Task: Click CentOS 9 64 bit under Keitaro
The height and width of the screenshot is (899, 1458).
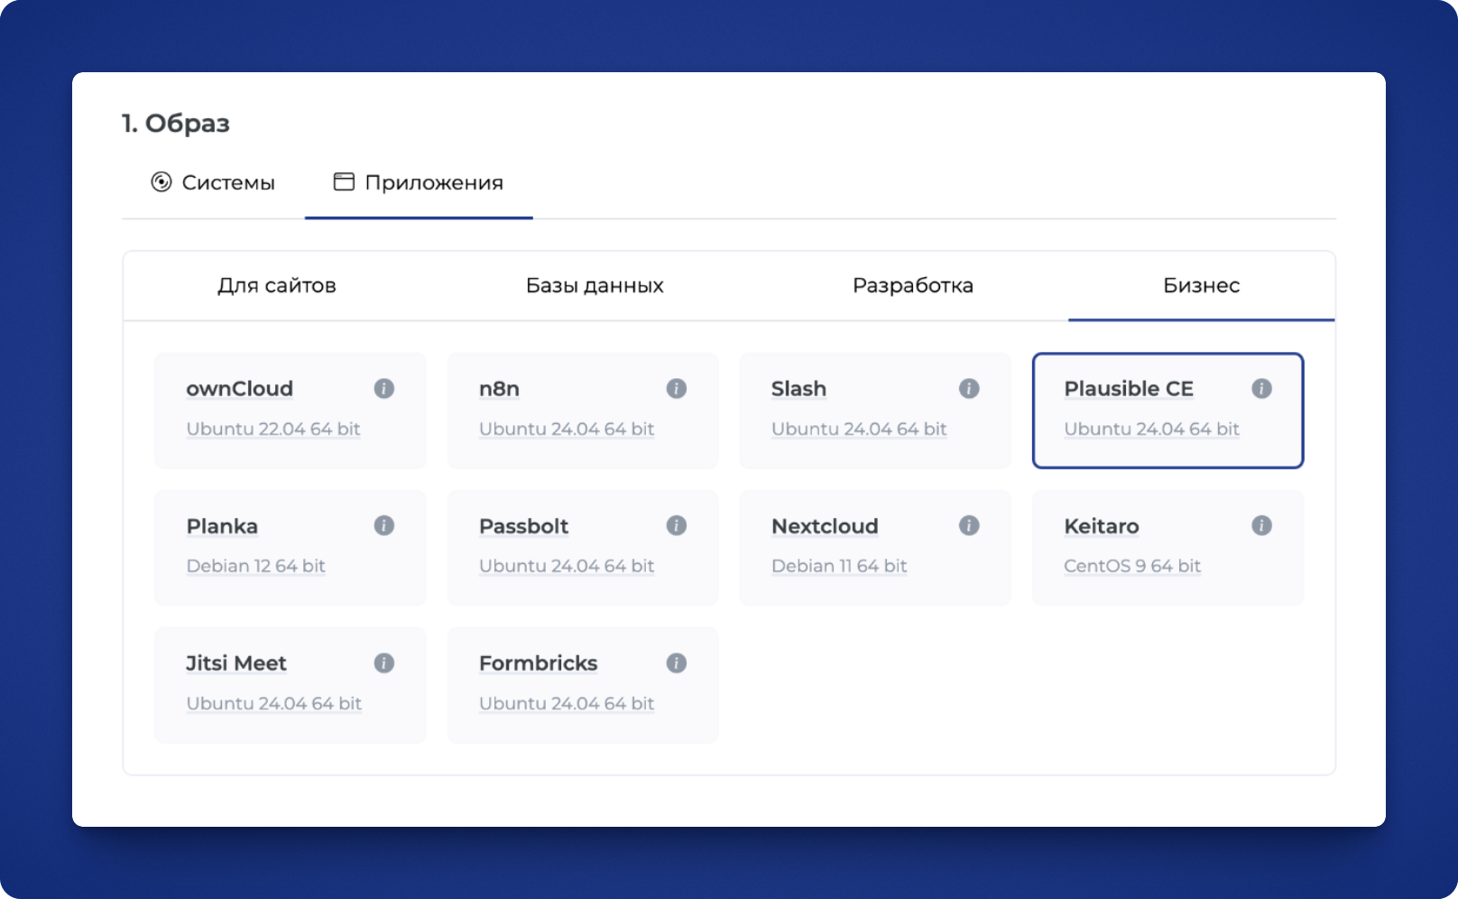Action: [x=1132, y=566]
